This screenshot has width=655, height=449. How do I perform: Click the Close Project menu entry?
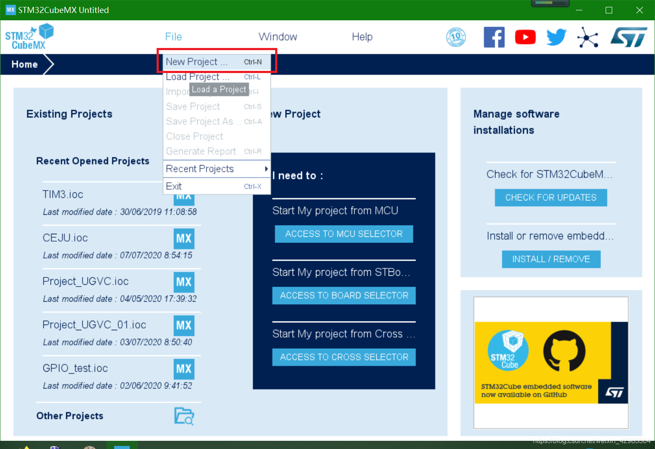[x=217, y=137]
